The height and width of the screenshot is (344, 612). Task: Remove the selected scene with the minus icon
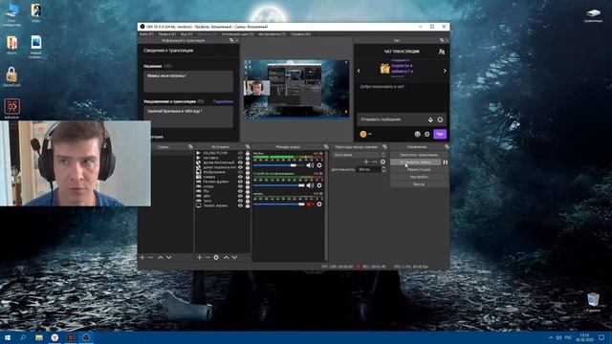(x=151, y=257)
